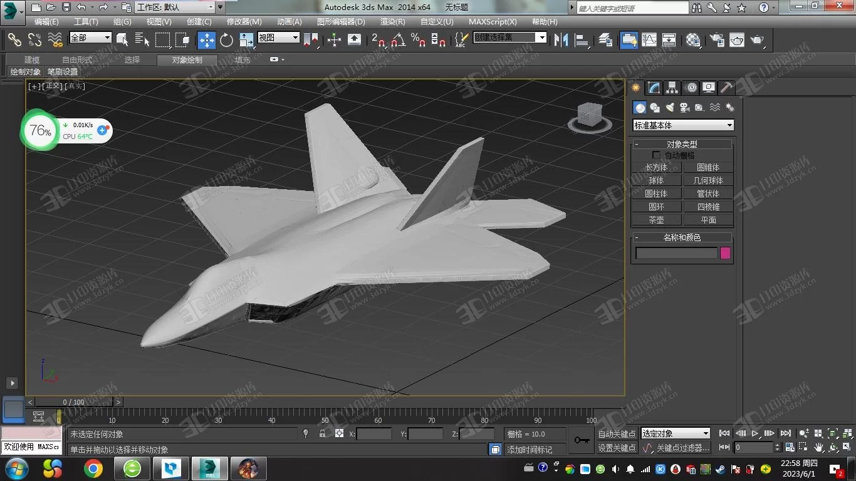Switch to the 自由形式 ribbon tab

[77, 60]
